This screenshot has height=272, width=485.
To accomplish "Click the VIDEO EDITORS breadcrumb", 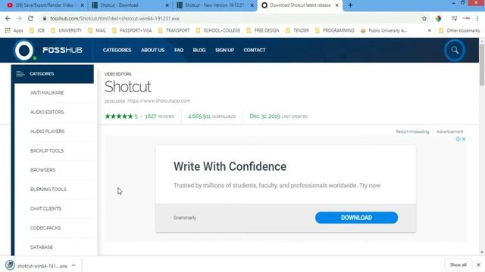I will coord(118,74).
